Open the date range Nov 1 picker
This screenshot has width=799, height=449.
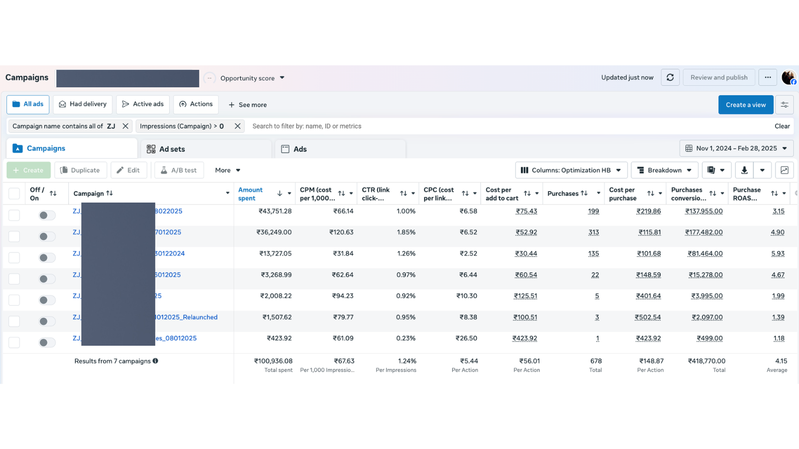[x=737, y=148]
